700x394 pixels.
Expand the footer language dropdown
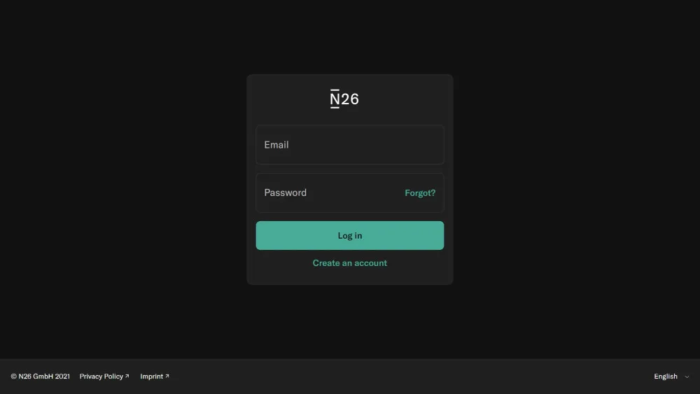pyautogui.click(x=671, y=376)
